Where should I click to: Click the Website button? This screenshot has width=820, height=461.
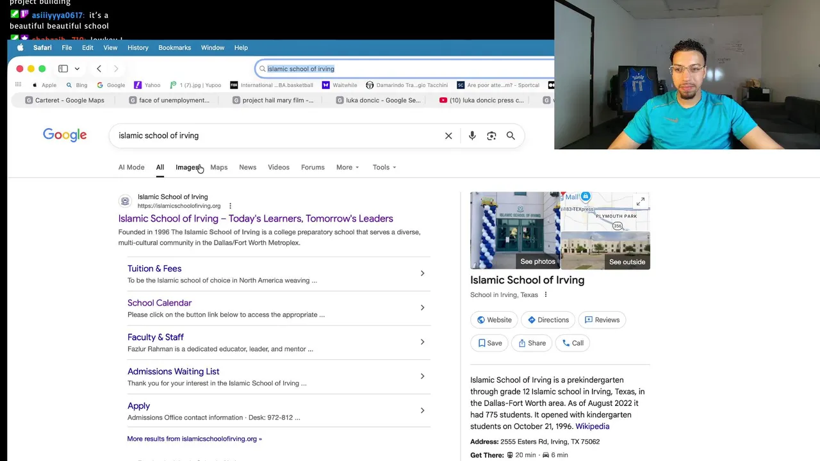[495, 320]
